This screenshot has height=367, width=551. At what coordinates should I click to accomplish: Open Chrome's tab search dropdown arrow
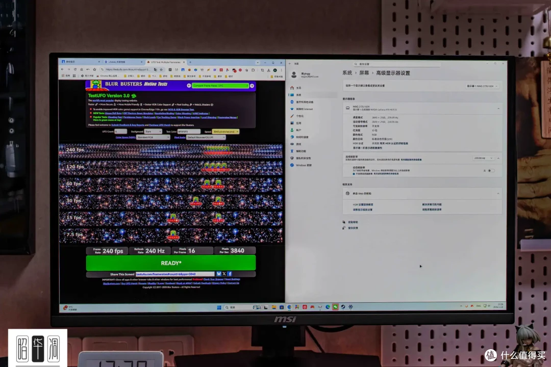click(258, 63)
